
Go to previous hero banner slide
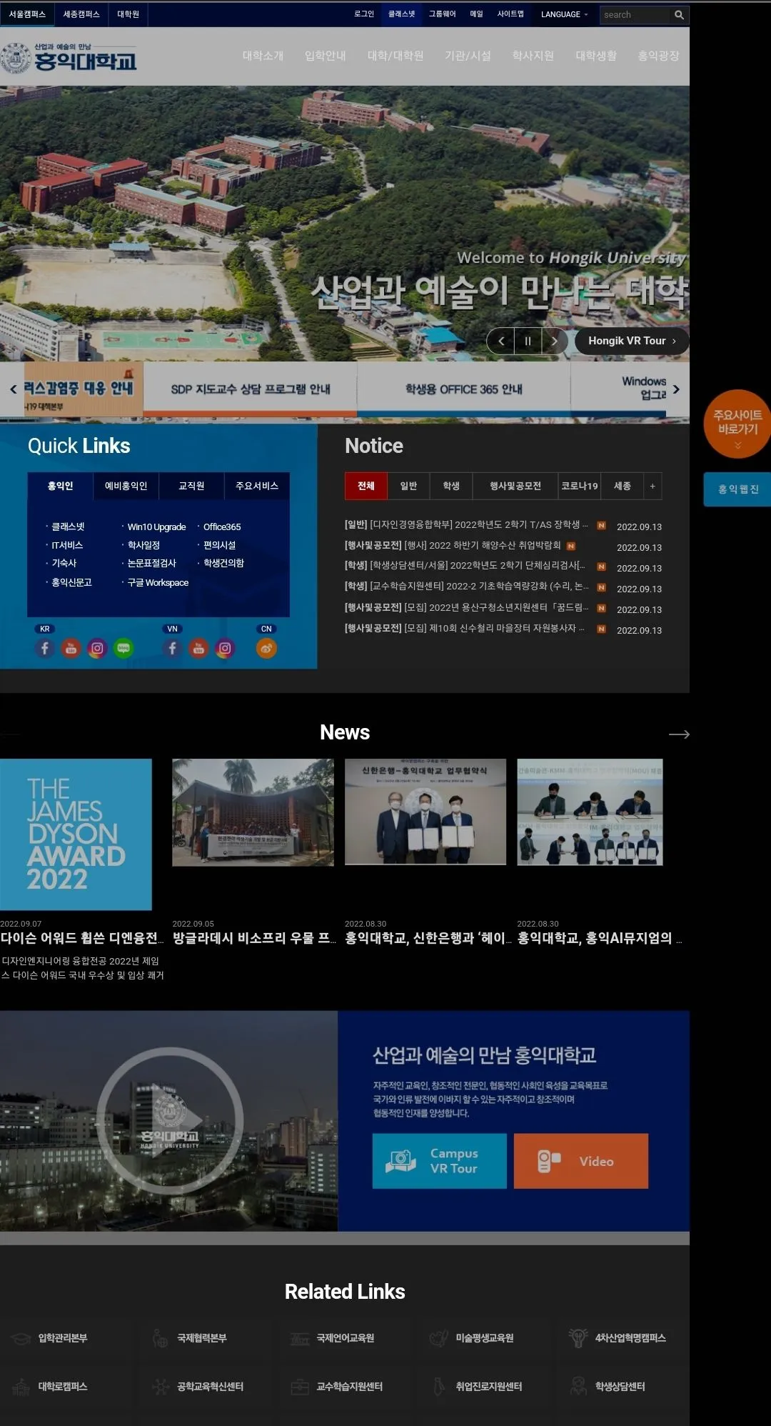tap(501, 341)
